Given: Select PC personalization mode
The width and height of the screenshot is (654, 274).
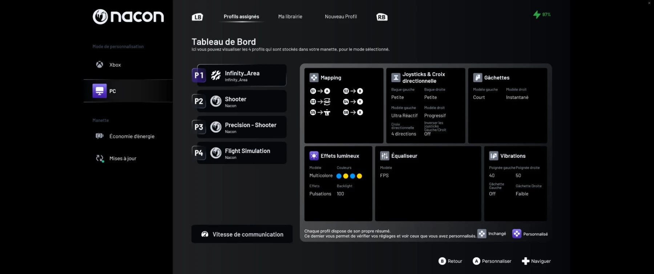Looking at the screenshot, I should [x=128, y=91].
